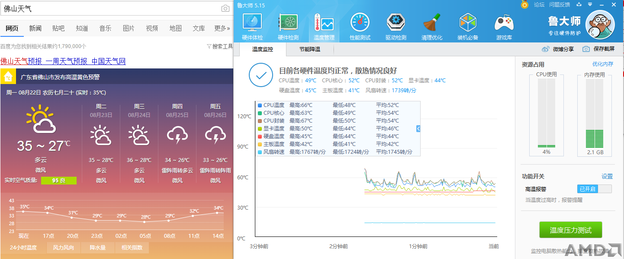Screen dimensions: 624x259
Task: Toggle the 高温报警 switch
Action: tap(595, 189)
